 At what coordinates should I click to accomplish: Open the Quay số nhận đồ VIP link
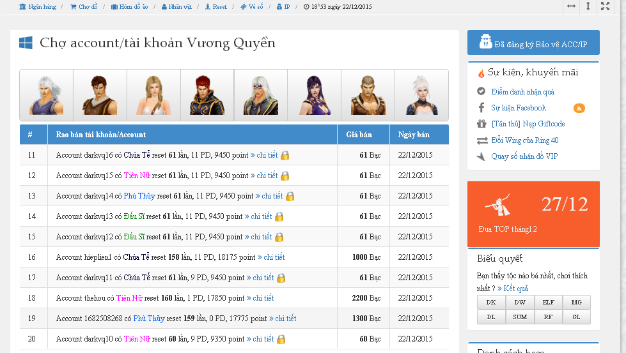524,156
